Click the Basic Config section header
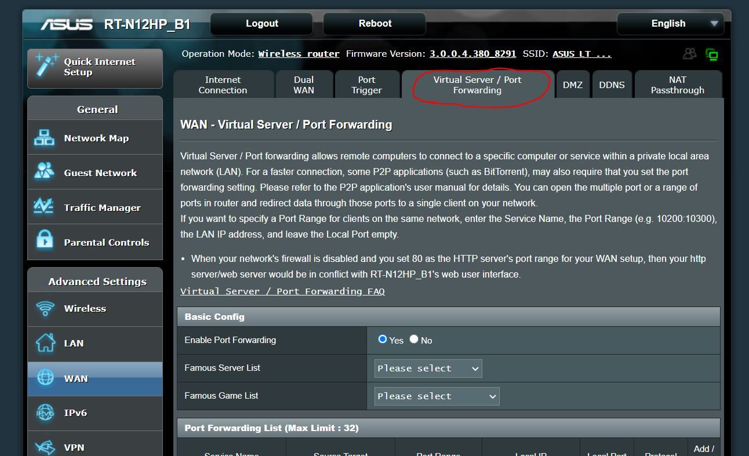 click(449, 316)
